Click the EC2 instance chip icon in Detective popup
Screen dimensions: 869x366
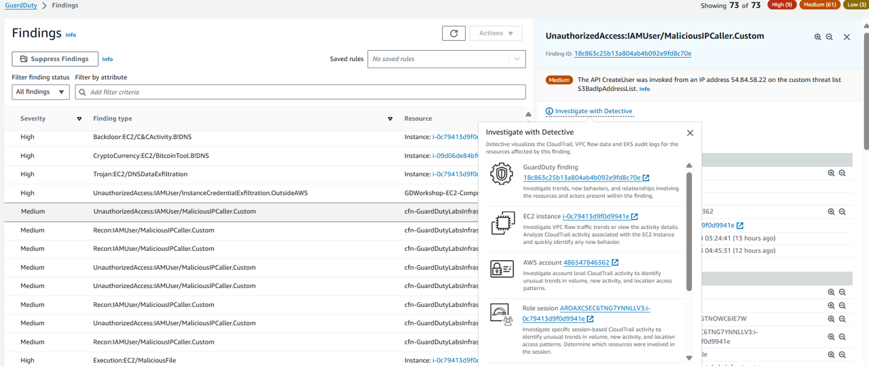[502, 223]
